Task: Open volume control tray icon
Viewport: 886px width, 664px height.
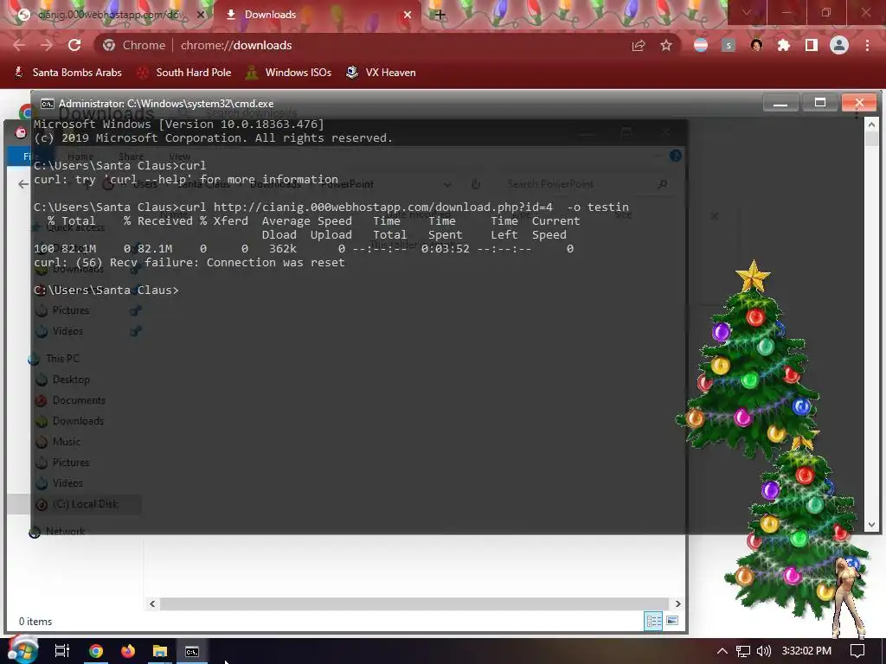Action: [763, 651]
